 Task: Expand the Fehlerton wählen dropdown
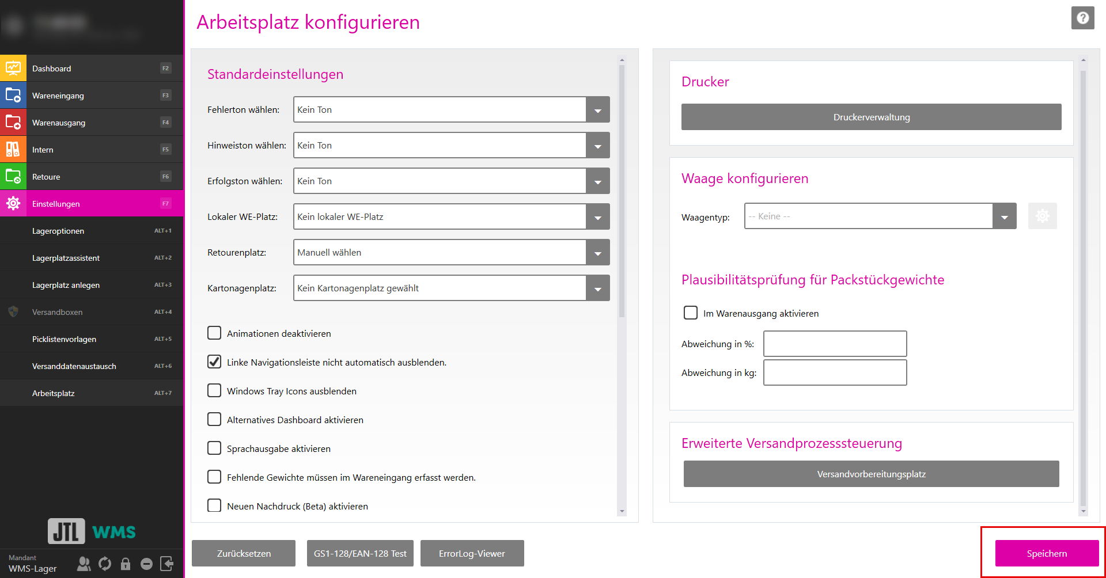point(597,110)
